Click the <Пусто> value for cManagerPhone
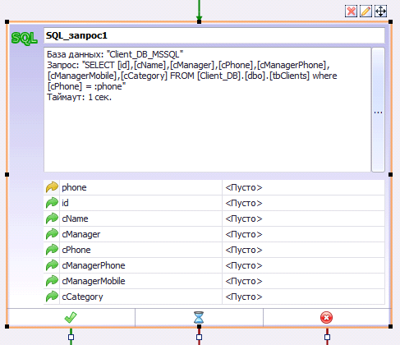Screen dimensions: 400x345 pos(304,265)
